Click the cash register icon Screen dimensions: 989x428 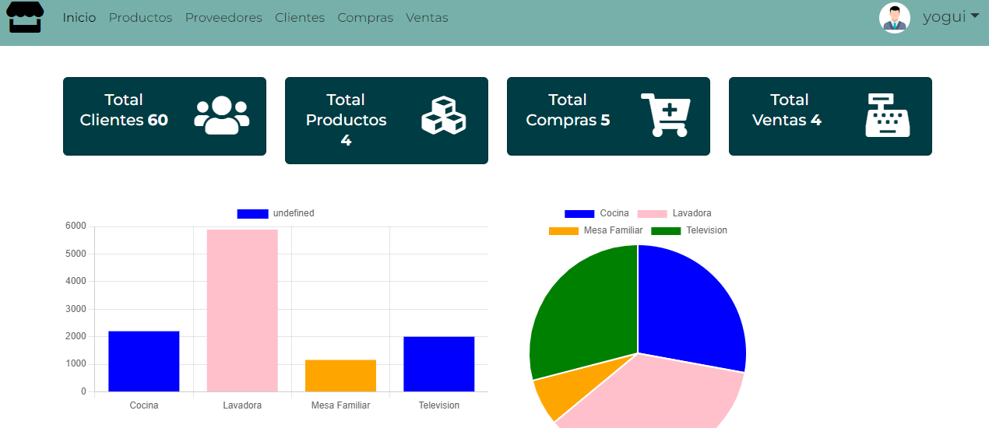[x=888, y=115]
